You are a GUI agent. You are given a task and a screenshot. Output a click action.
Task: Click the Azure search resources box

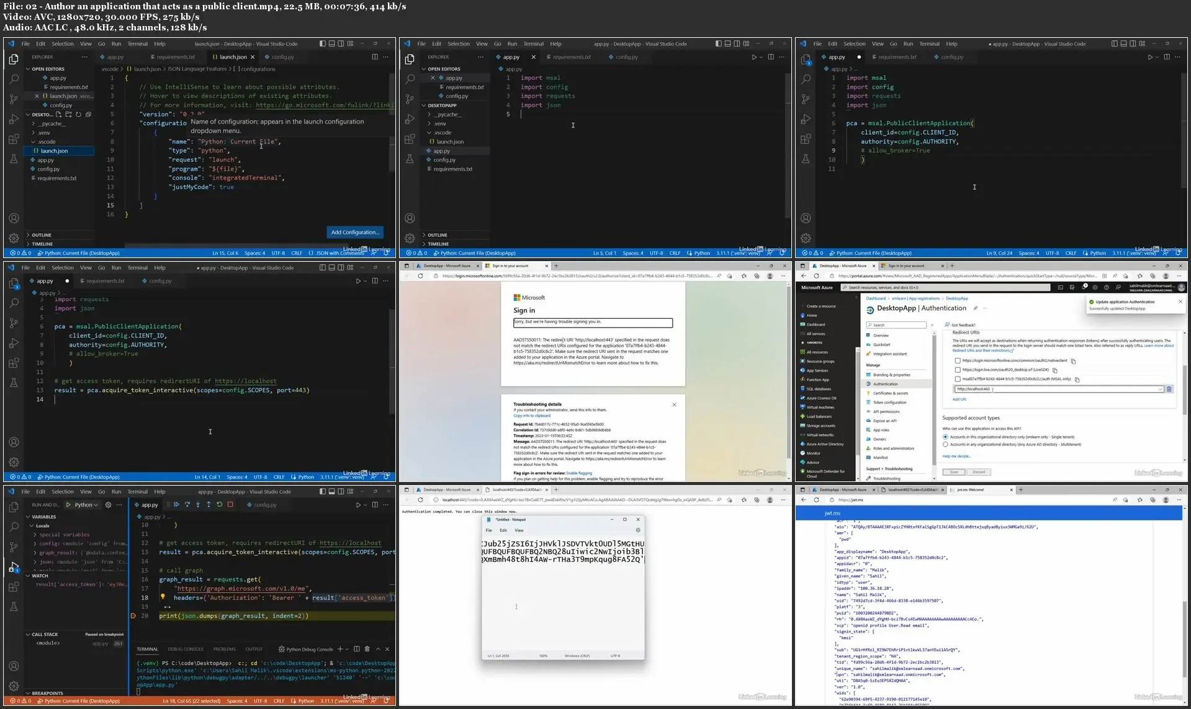tap(945, 288)
